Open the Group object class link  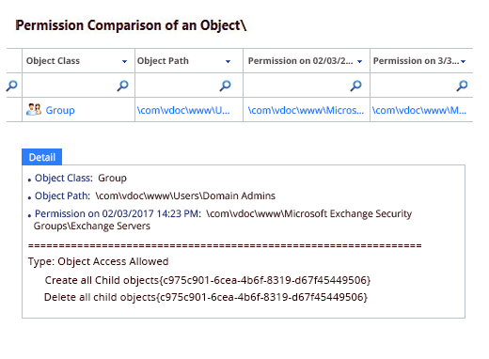pos(60,110)
